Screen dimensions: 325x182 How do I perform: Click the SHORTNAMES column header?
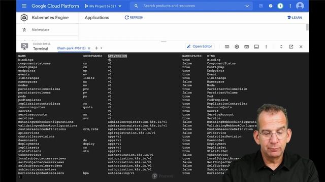(92, 56)
